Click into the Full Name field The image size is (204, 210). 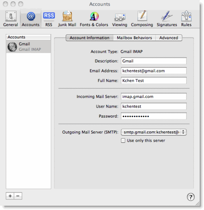pyautogui.click(x=154, y=81)
